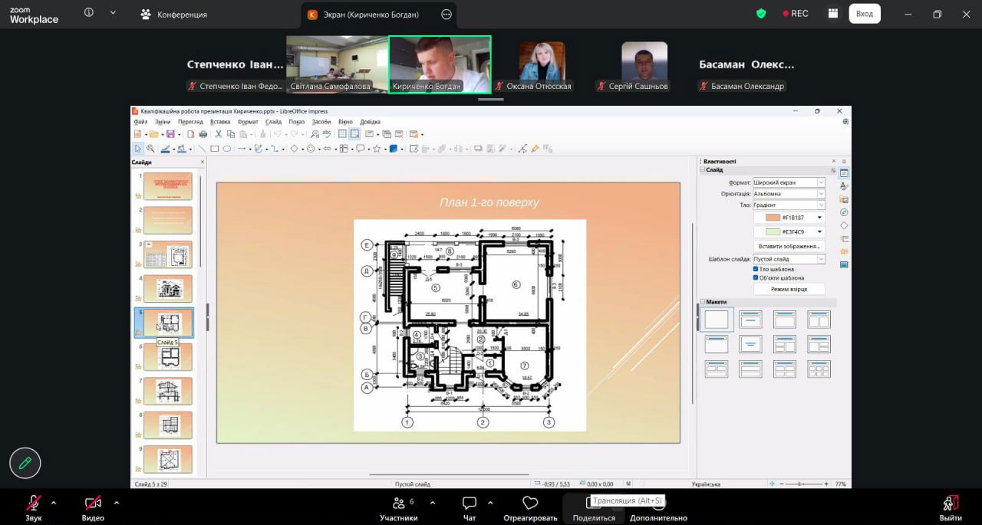Open the Формат menu
Screen dimensions: 982x525
(x=248, y=121)
